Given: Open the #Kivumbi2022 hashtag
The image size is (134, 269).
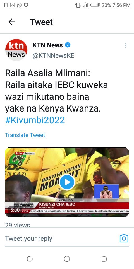Looking at the screenshot, I should tap(35, 120).
